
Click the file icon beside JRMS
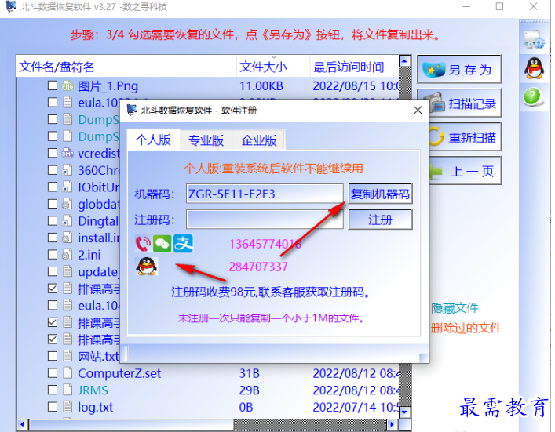[68, 390]
